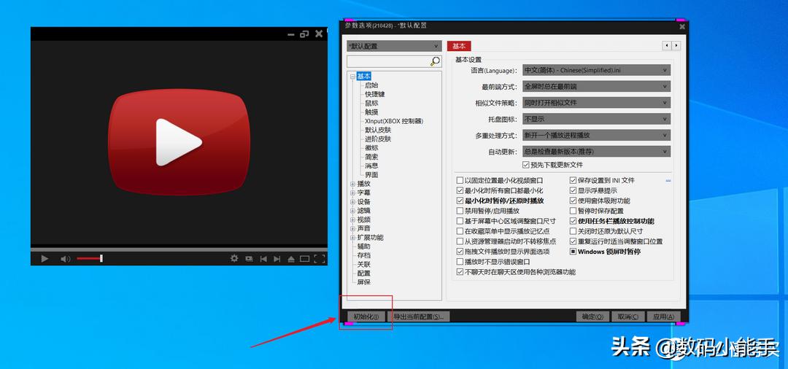Adjust the red volume slider in player
Image resolution: width=788 pixels, height=369 pixels.
coord(90,259)
